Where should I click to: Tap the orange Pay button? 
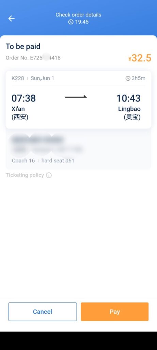(114, 312)
